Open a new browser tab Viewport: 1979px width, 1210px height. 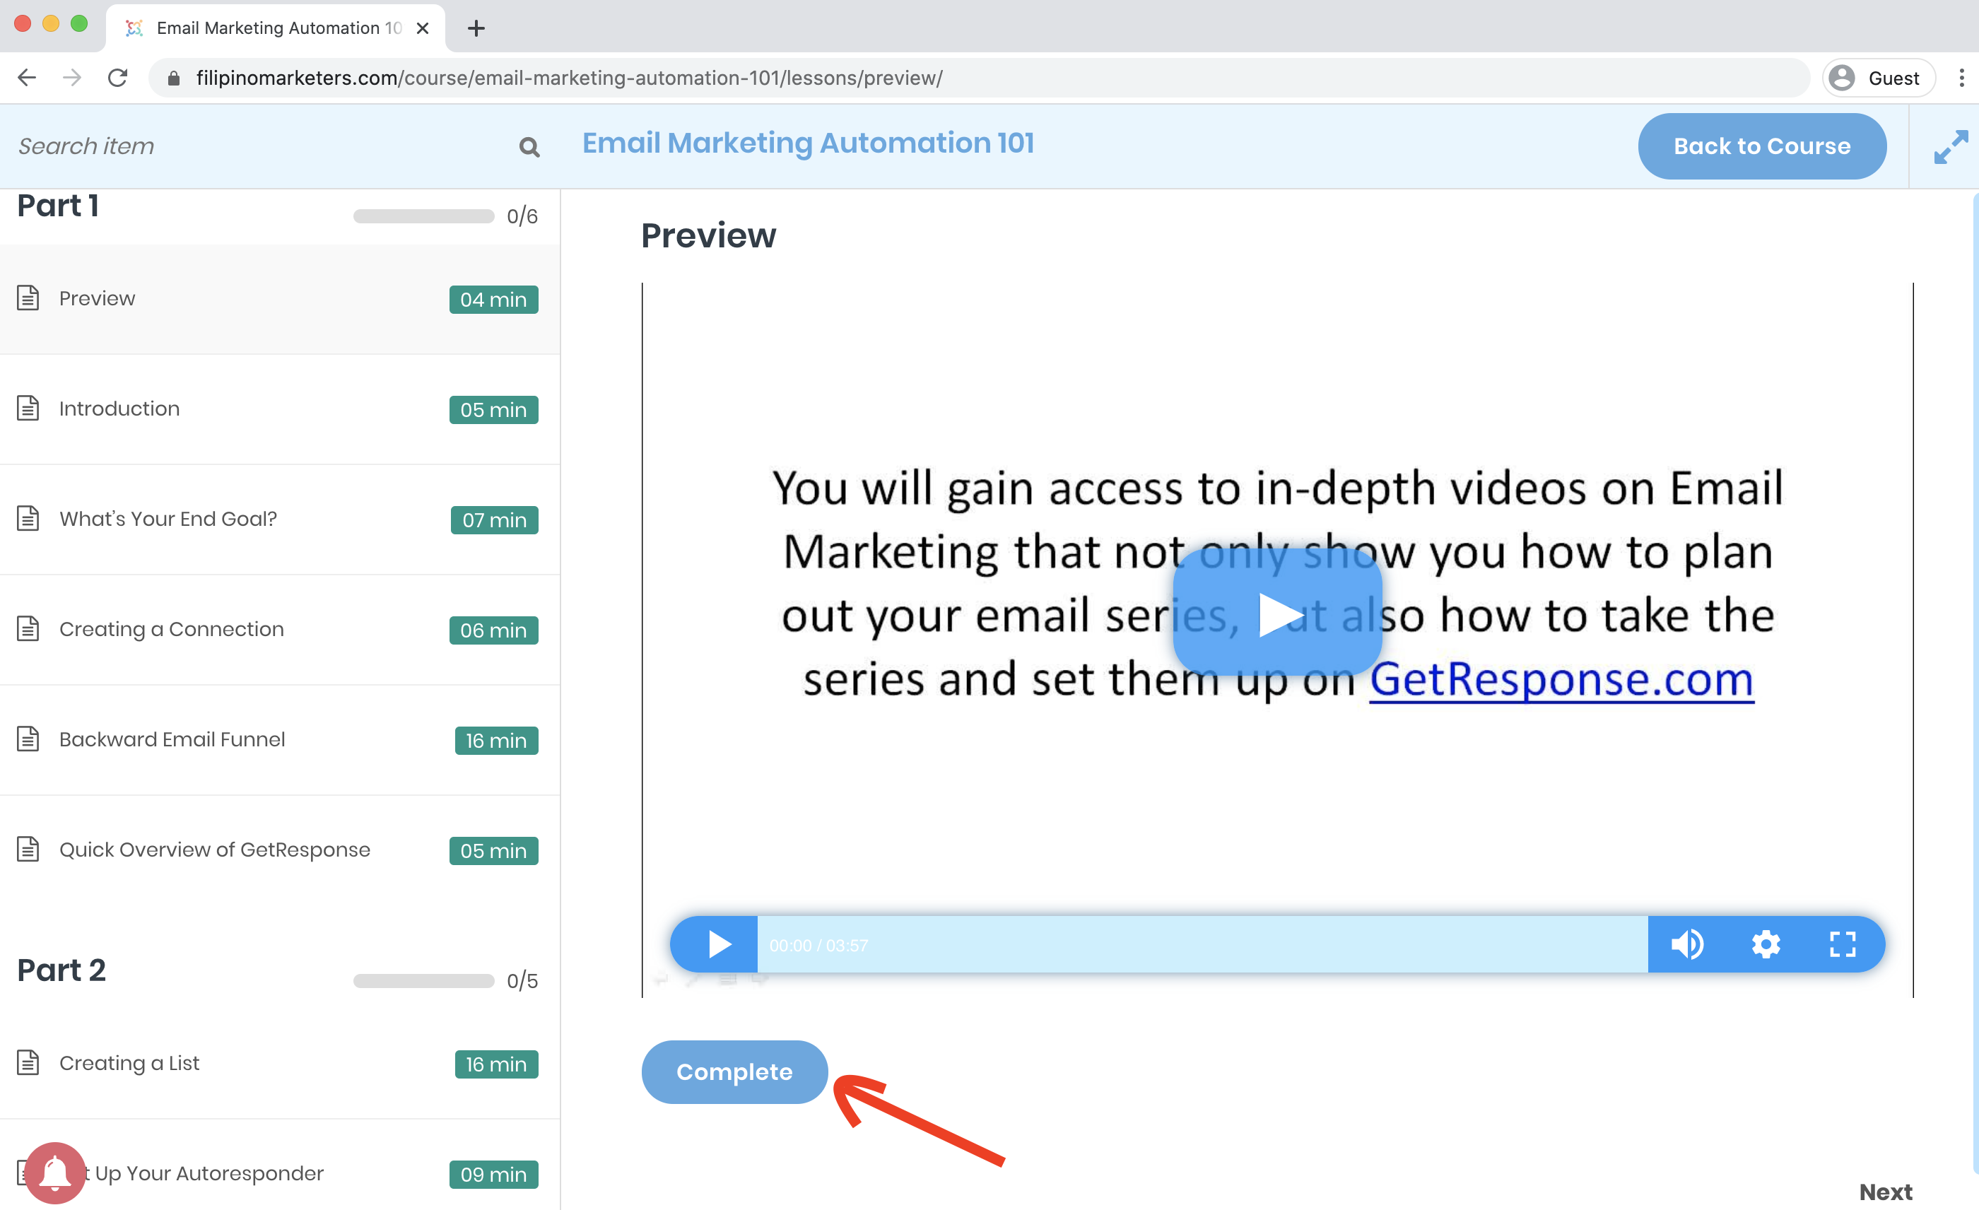click(476, 28)
